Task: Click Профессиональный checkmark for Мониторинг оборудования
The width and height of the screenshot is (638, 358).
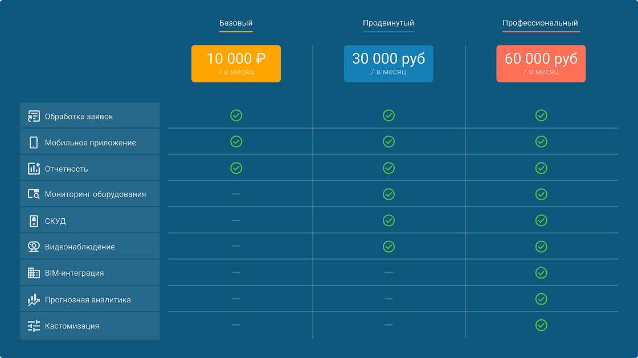Action: 541,194
